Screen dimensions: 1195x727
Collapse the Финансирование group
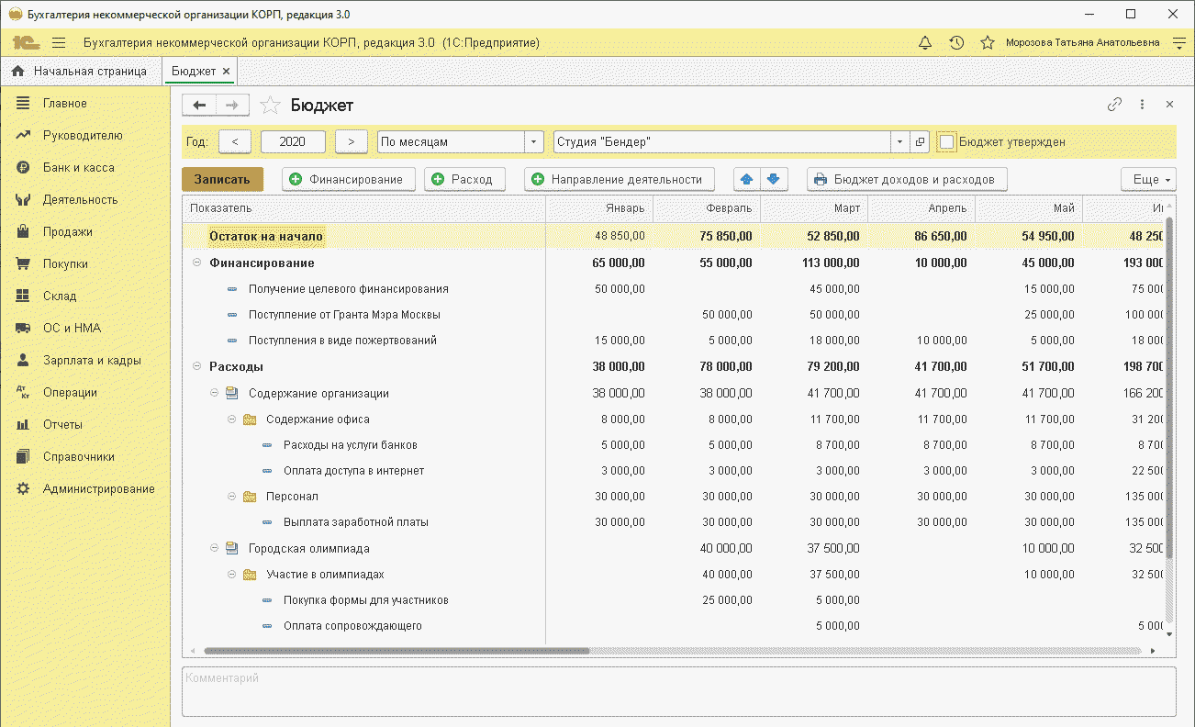click(x=196, y=263)
